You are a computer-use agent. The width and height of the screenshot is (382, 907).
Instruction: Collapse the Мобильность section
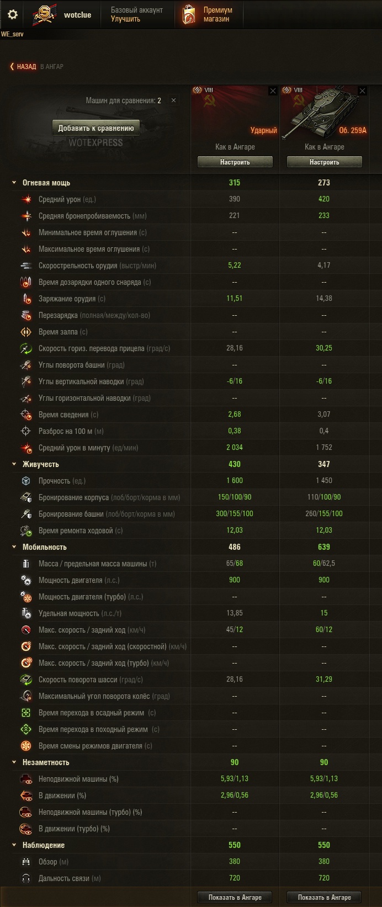pyautogui.click(x=14, y=547)
